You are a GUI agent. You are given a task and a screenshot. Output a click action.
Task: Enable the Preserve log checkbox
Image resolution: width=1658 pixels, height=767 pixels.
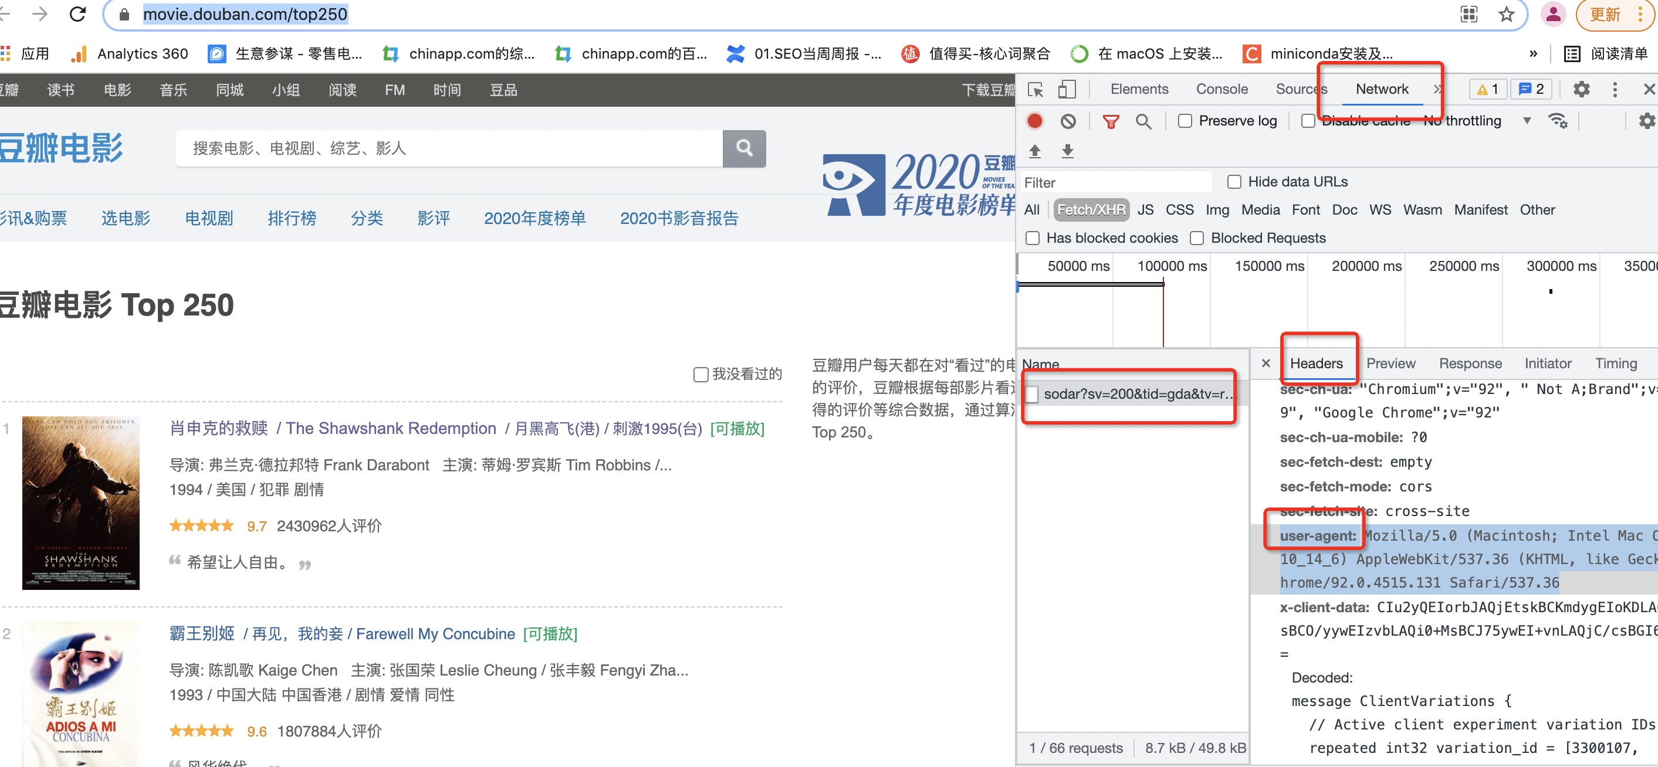(x=1185, y=121)
